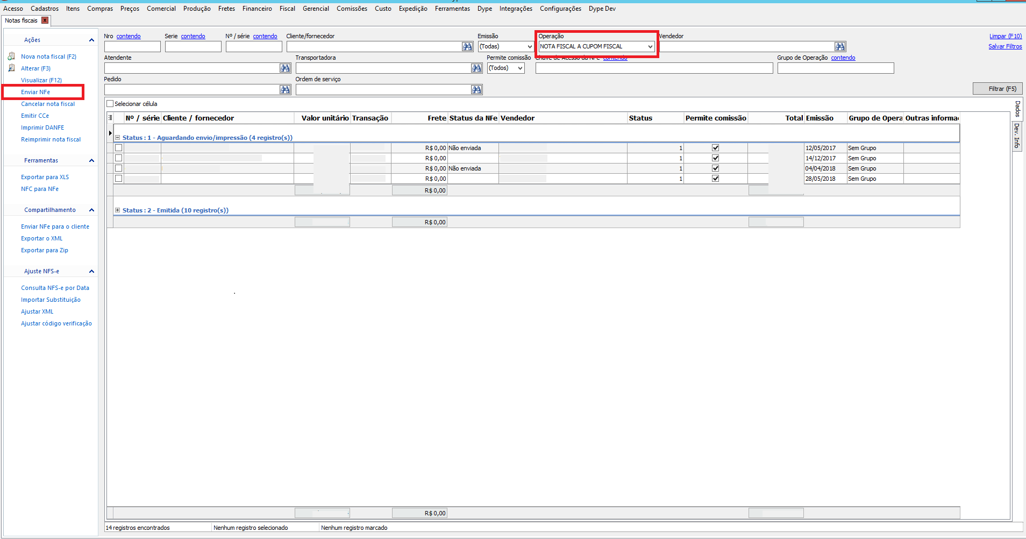1026x539 pixels.
Task: Click Cancelar nota fiscal action
Action: tap(48, 104)
